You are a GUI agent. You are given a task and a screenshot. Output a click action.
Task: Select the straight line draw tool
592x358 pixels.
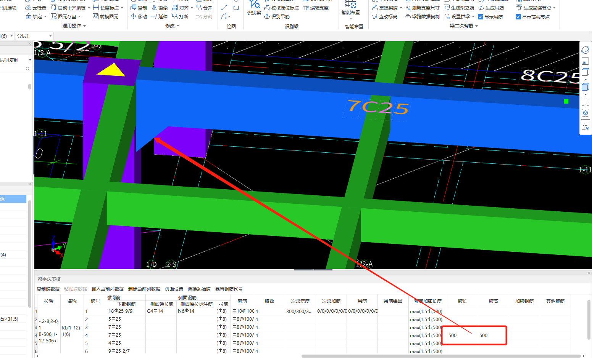point(224,8)
